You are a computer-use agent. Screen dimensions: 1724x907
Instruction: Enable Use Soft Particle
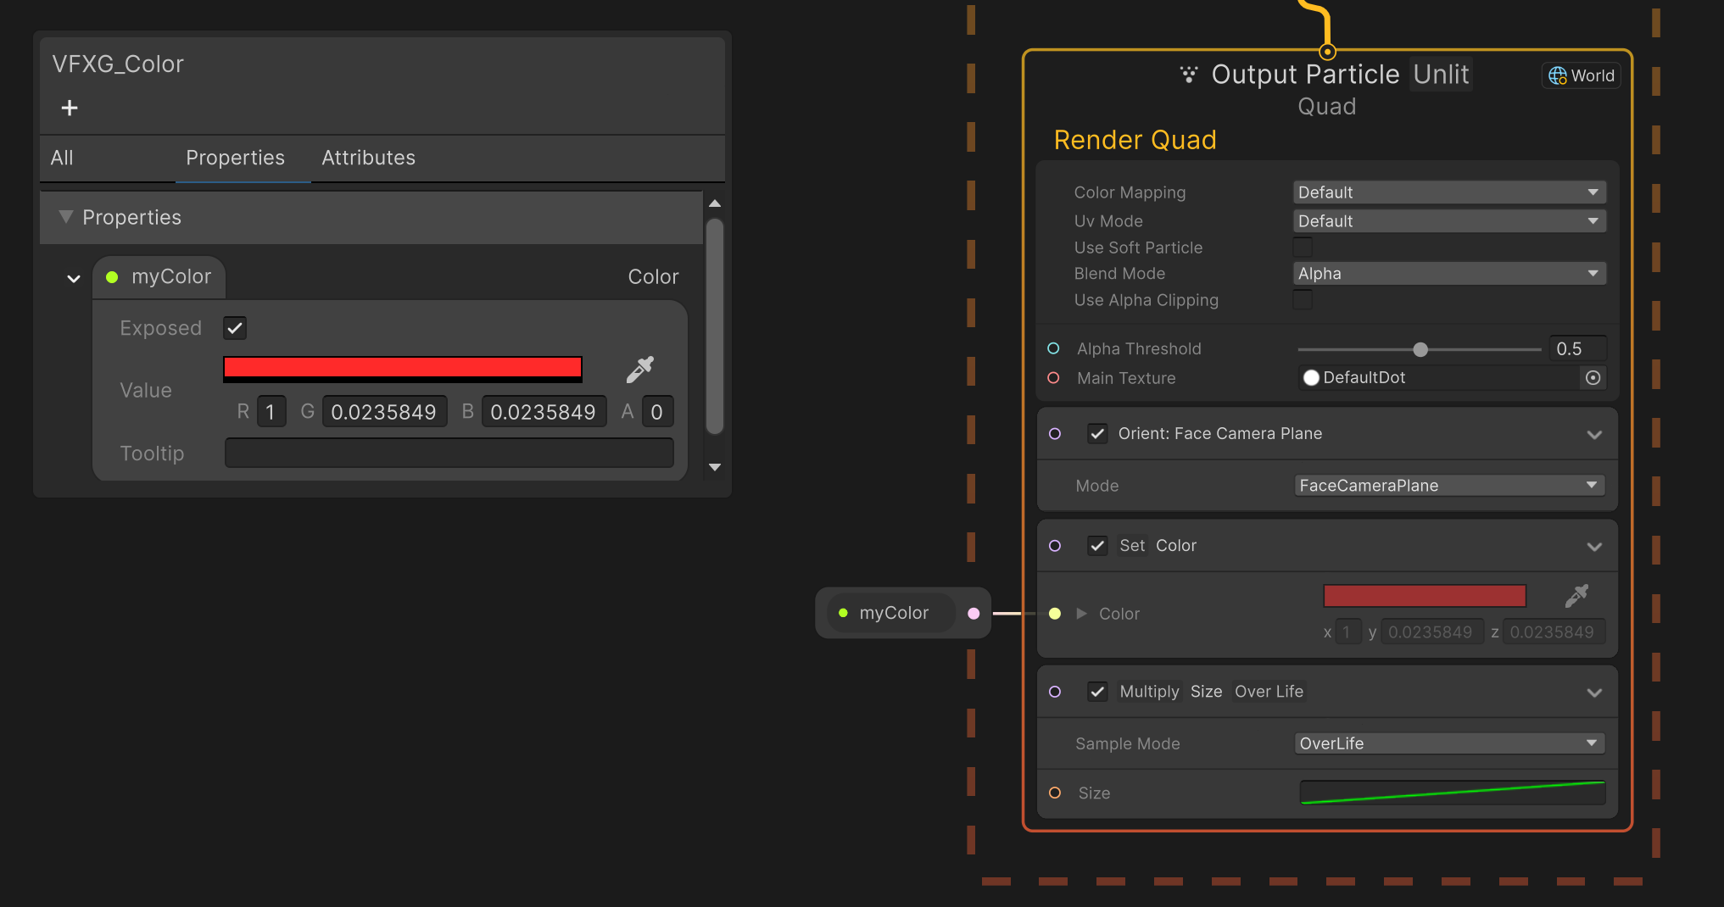pyautogui.click(x=1303, y=247)
